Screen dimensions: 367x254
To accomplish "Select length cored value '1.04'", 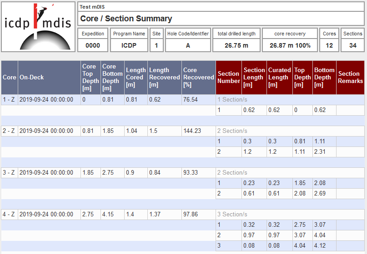I will [x=131, y=131].
